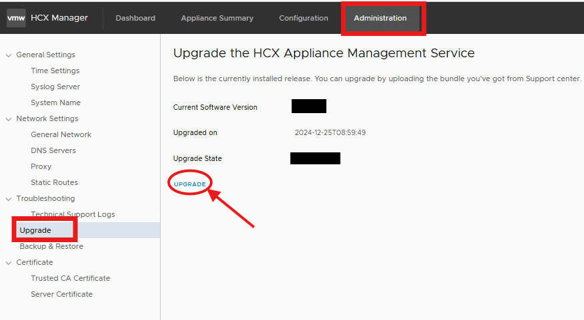584x320 pixels.
Task: Select Syslog Server menu item
Action: coord(55,86)
